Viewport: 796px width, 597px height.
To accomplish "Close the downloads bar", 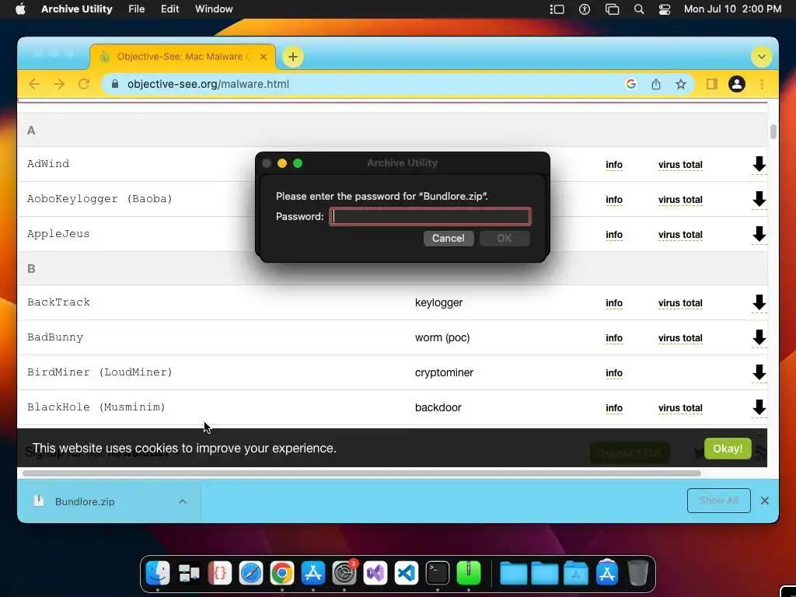I will [x=765, y=501].
